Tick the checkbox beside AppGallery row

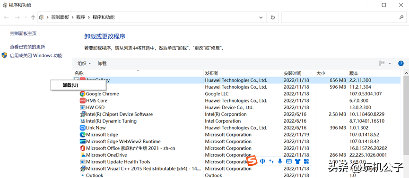click(76, 79)
